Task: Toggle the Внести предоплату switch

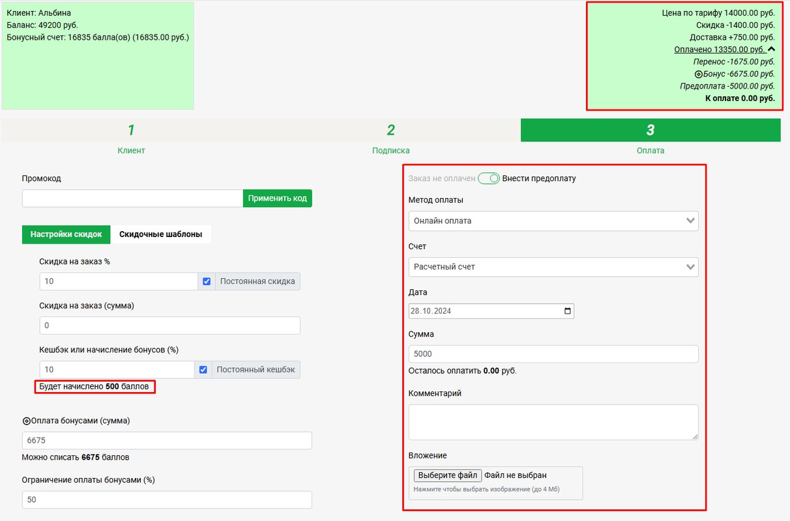Action: [488, 178]
